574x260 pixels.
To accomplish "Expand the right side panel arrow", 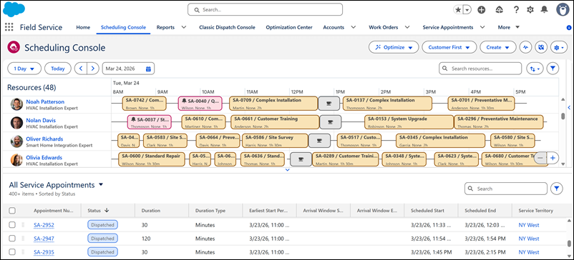I will click(569, 107).
